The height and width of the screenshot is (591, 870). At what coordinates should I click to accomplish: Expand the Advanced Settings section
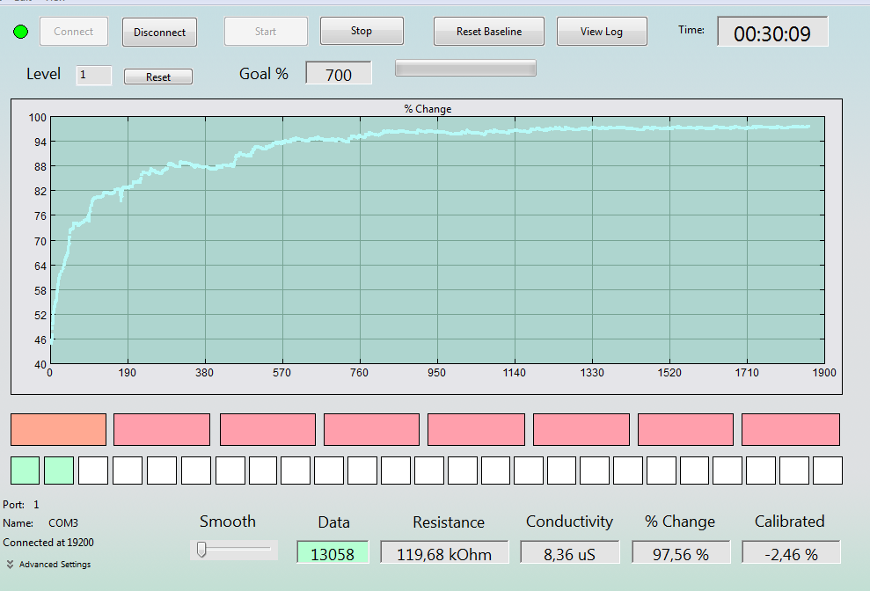(x=49, y=565)
